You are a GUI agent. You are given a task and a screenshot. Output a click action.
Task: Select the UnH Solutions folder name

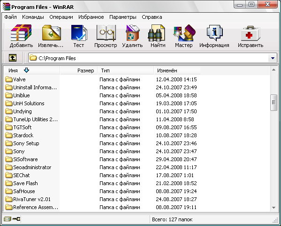(x=29, y=103)
